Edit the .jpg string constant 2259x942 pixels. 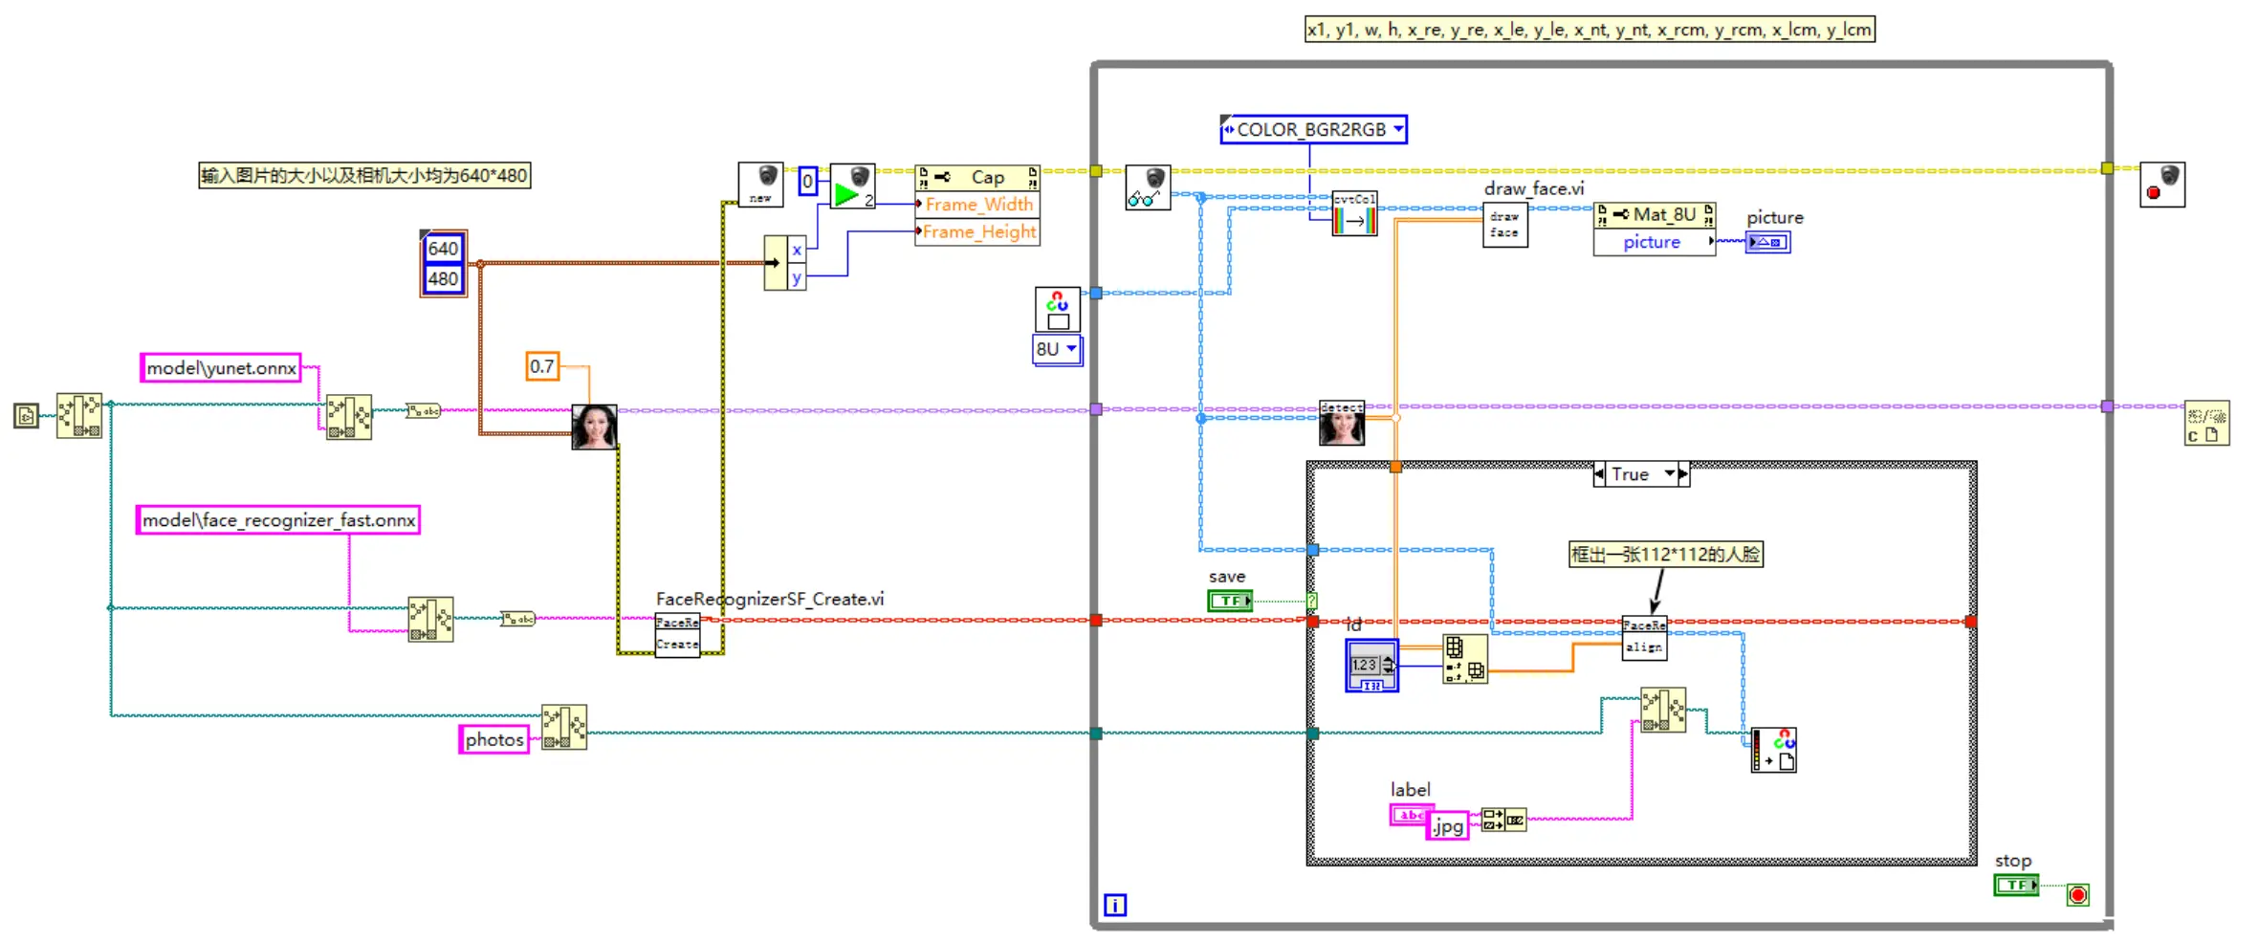point(1448,825)
